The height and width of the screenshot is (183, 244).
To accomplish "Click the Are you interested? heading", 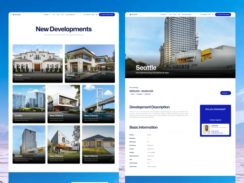I will [x=216, y=109].
